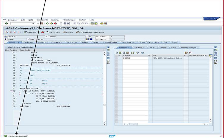The width and height of the screenshot is (224, 138).
Task: Close the variables tool icon at far right
Action: coord(215,47)
